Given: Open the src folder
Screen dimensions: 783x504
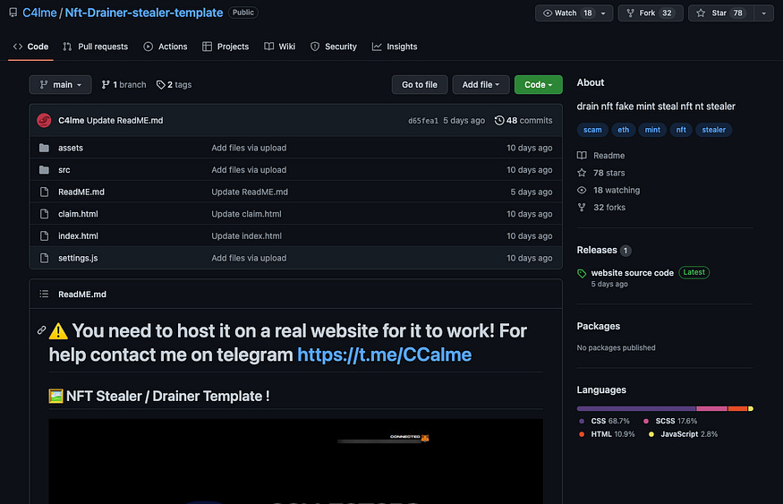Looking at the screenshot, I should [x=64, y=170].
